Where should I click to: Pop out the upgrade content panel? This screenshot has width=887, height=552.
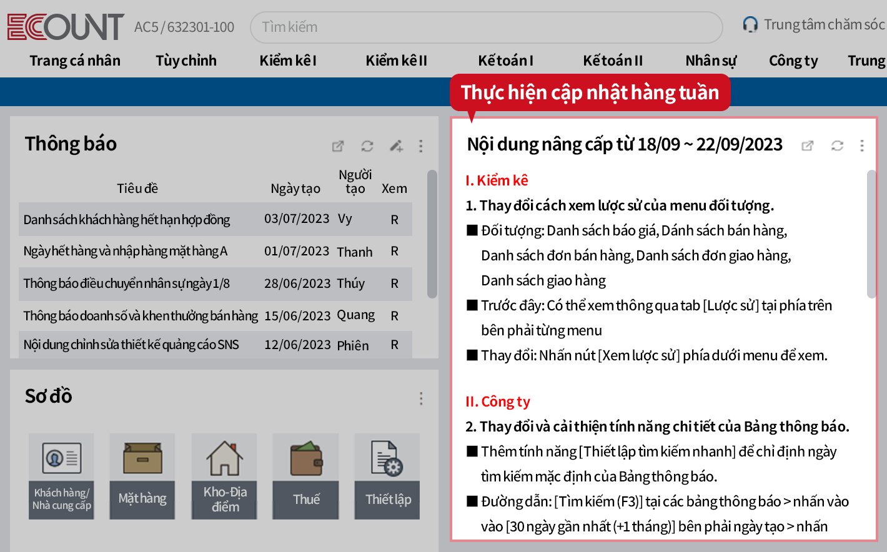(x=808, y=145)
